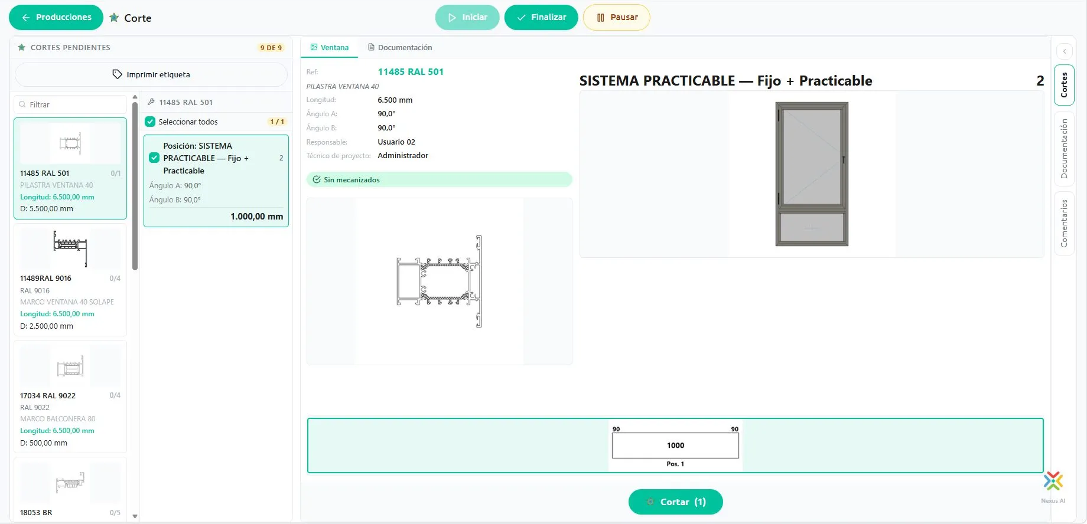Click the Pos. 1 label under the cut bar
This screenshot has width=1087, height=524.
tap(675, 464)
